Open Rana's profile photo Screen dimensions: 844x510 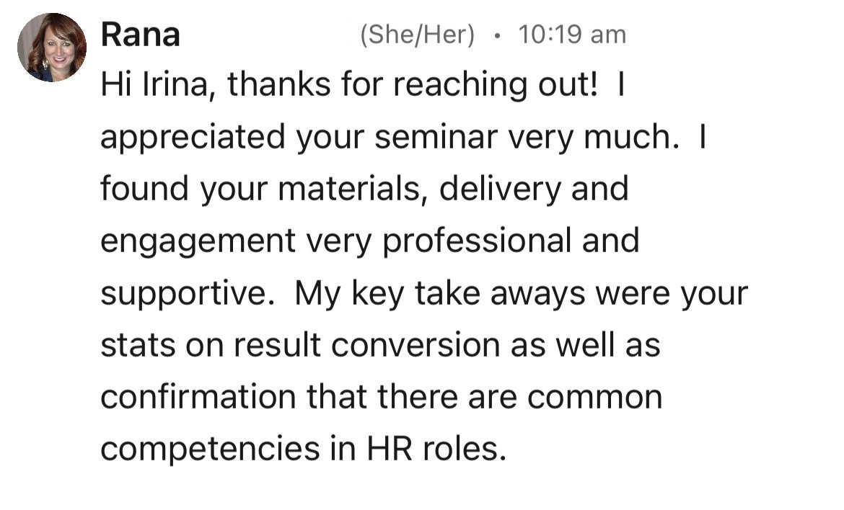(x=52, y=48)
